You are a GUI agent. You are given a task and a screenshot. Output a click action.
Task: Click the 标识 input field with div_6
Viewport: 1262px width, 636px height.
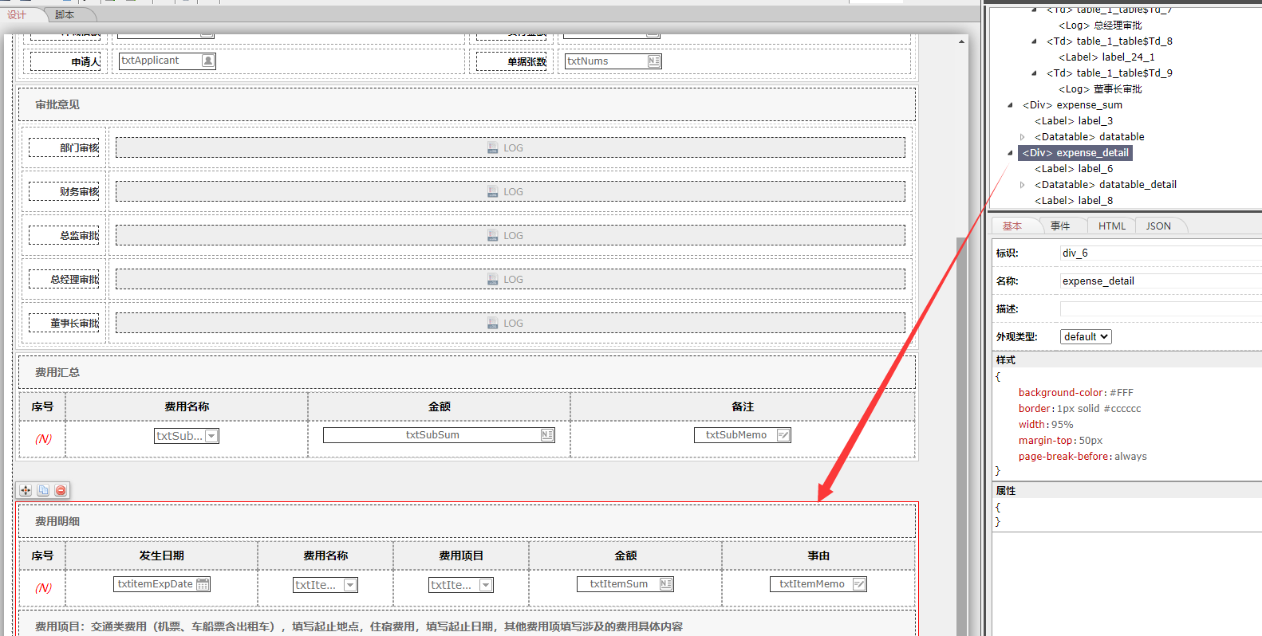pyautogui.click(x=1161, y=253)
